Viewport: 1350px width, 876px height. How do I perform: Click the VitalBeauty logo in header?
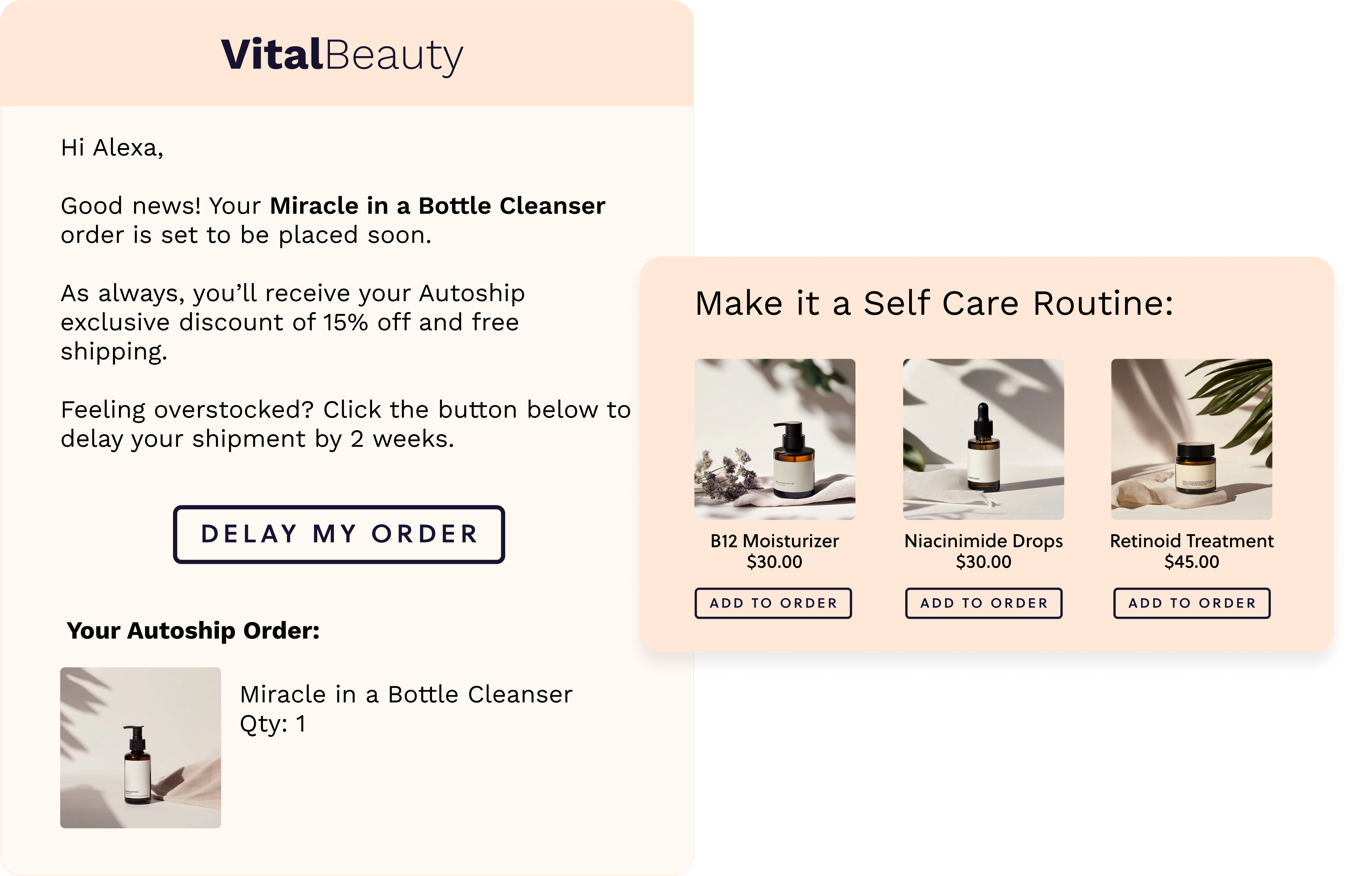click(342, 56)
